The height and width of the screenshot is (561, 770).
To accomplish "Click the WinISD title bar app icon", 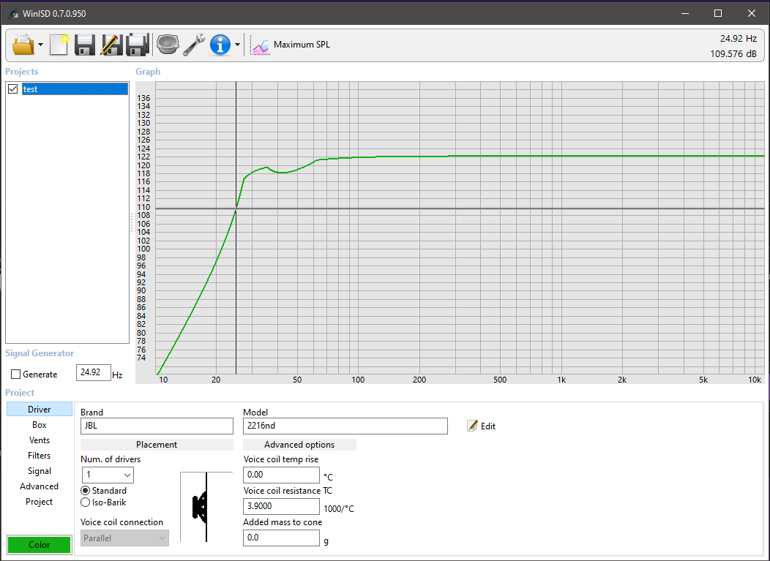I will coord(14,13).
